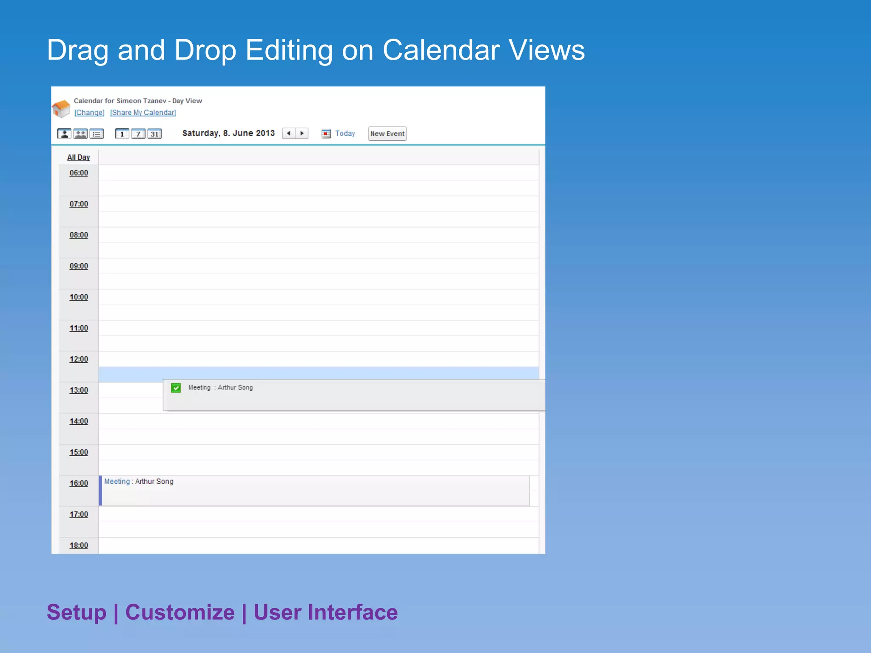Click the 09:00 time link
Viewport: 871px width, 653px height.
point(79,266)
